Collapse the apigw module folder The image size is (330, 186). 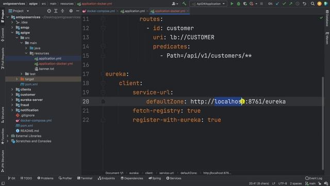coord(12,33)
